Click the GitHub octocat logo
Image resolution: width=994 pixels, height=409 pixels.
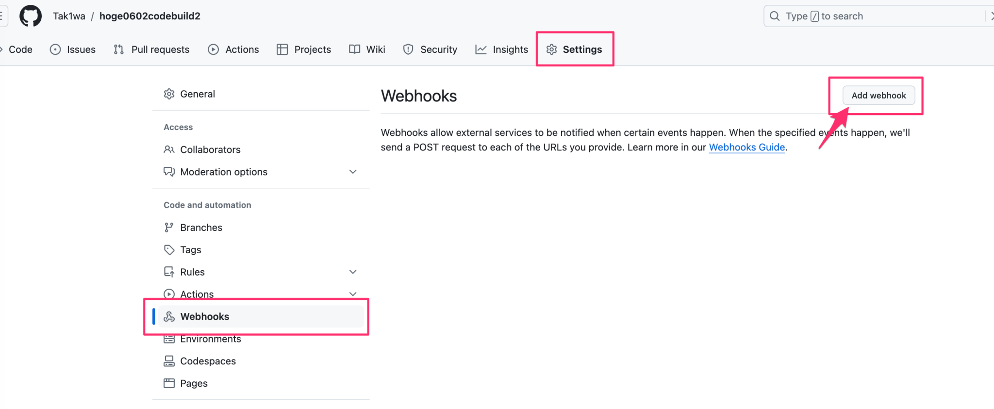click(x=30, y=16)
